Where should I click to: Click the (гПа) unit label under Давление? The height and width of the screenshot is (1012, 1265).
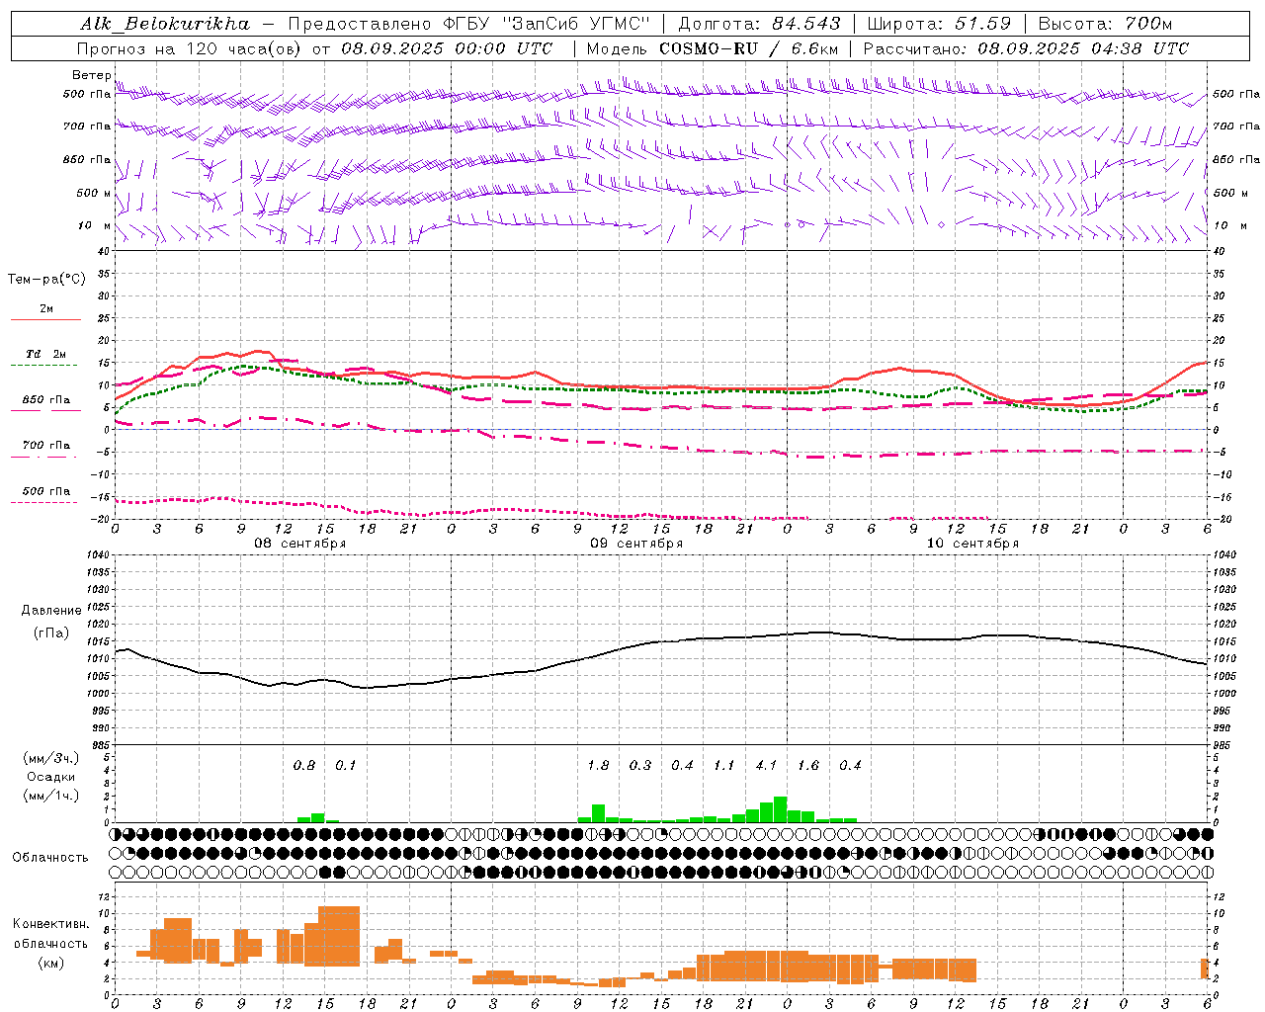tap(51, 633)
